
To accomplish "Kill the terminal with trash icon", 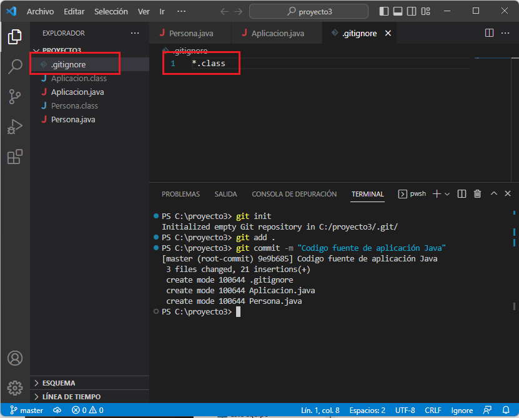I will tap(477, 194).
